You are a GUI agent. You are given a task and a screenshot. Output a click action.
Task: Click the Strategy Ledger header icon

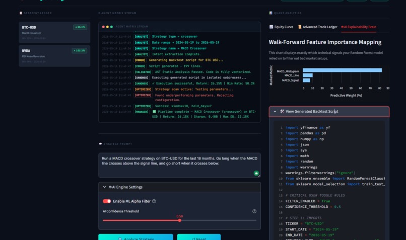coord(21,13)
